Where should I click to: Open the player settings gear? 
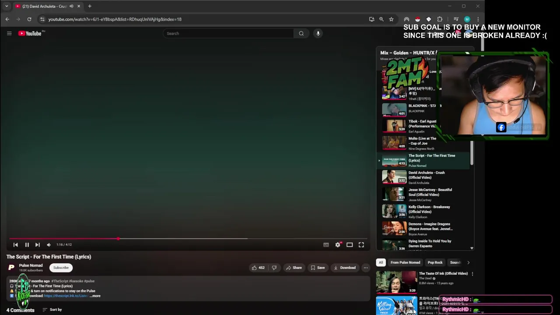(338, 245)
